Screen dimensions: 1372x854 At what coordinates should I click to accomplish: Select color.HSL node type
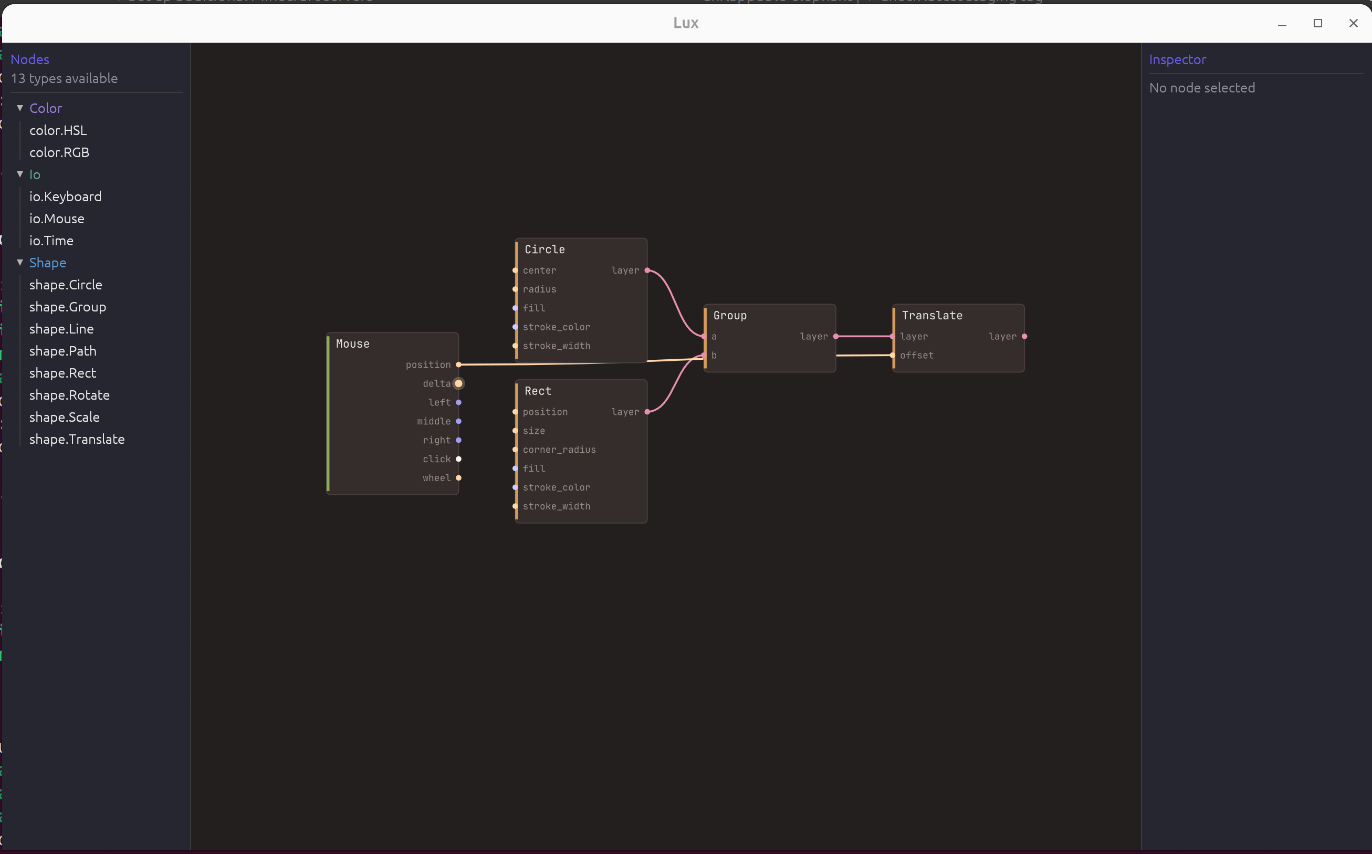pos(58,130)
